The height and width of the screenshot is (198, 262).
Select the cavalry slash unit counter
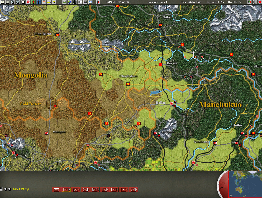(133, 190)
